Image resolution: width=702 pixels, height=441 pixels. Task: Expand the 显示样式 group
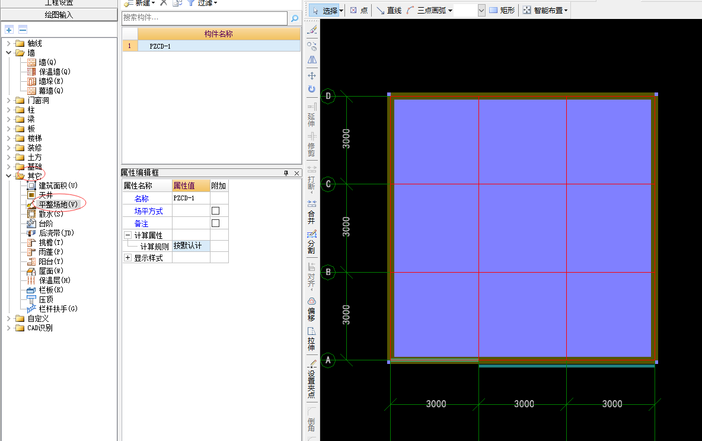127,258
